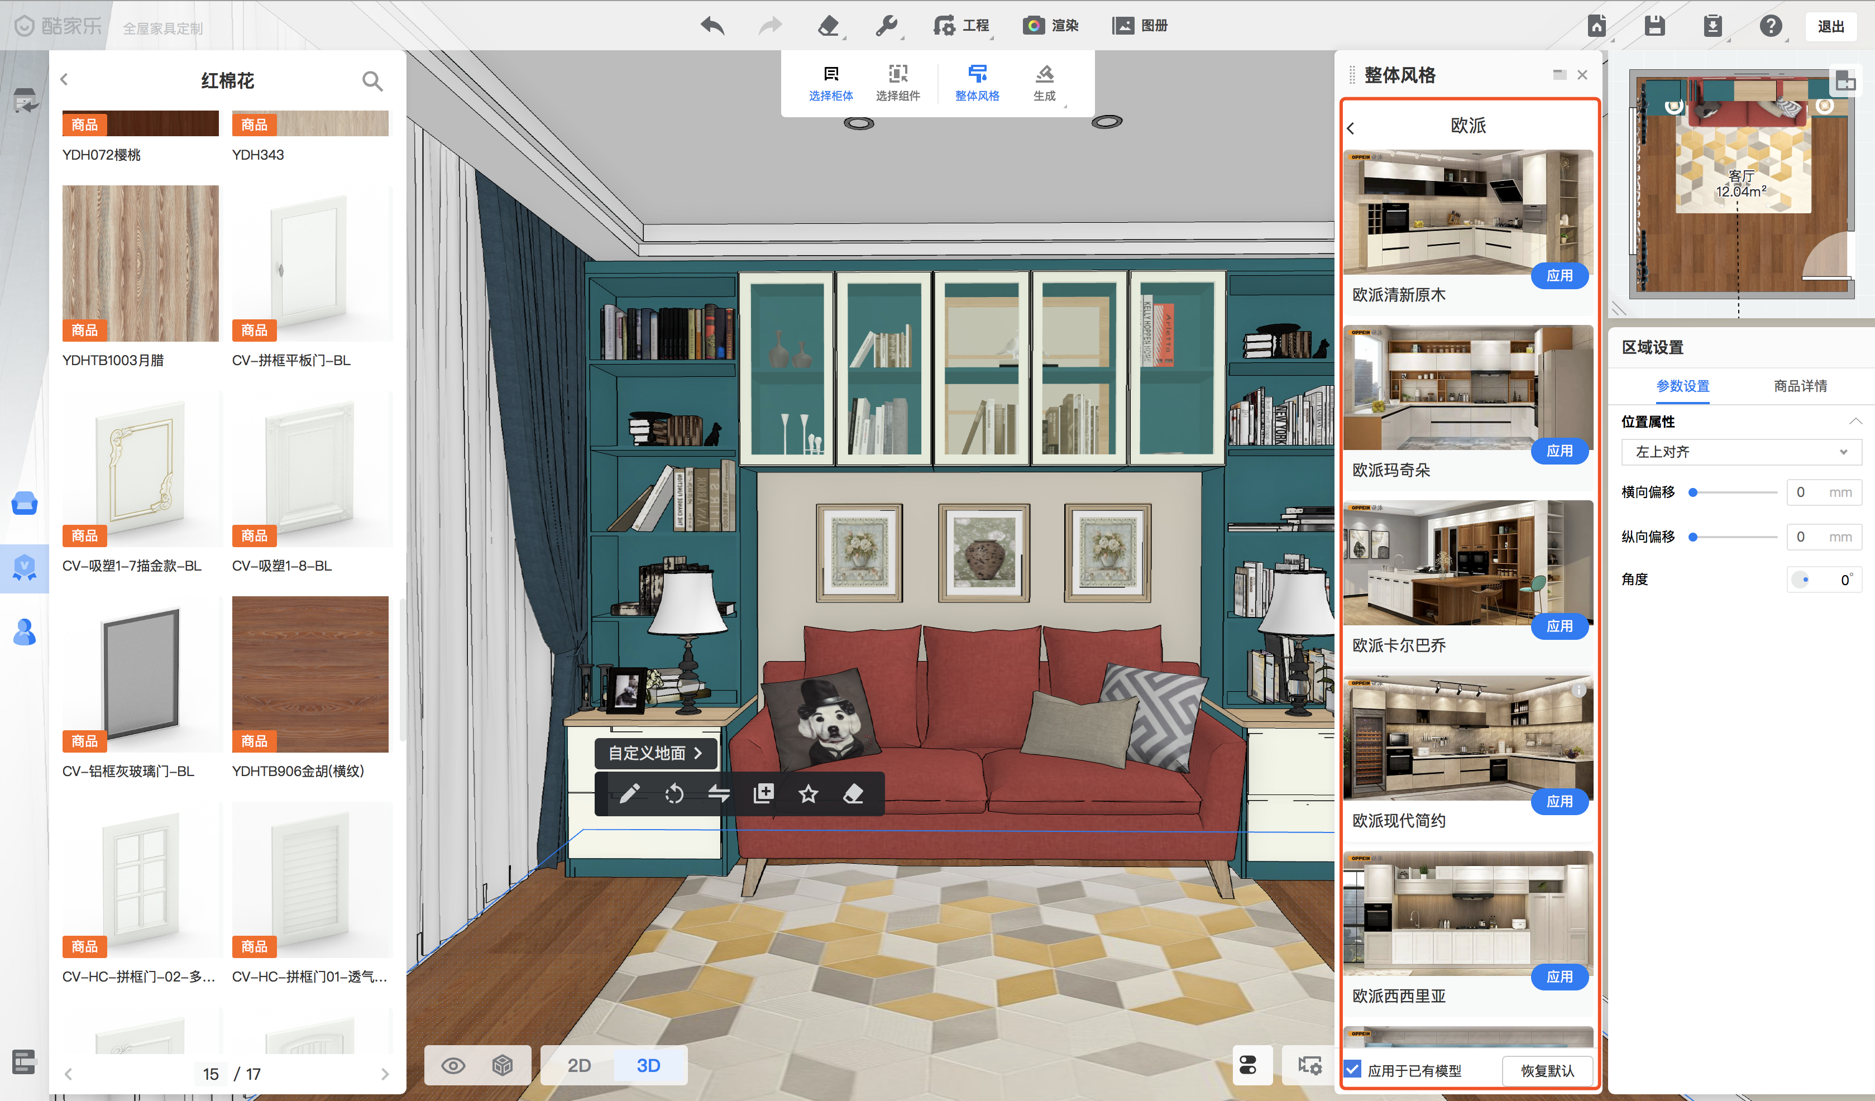Viewport: 1875px width, 1101px height.
Task: Open the camera view settings icon at bottom
Action: [x=1309, y=1065]
